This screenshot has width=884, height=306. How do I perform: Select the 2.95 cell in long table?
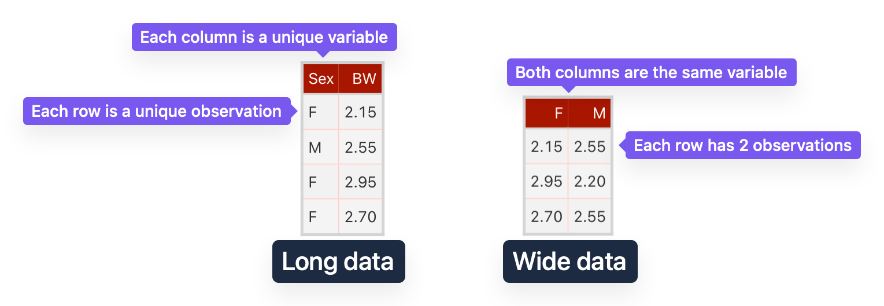click(360, 182)
